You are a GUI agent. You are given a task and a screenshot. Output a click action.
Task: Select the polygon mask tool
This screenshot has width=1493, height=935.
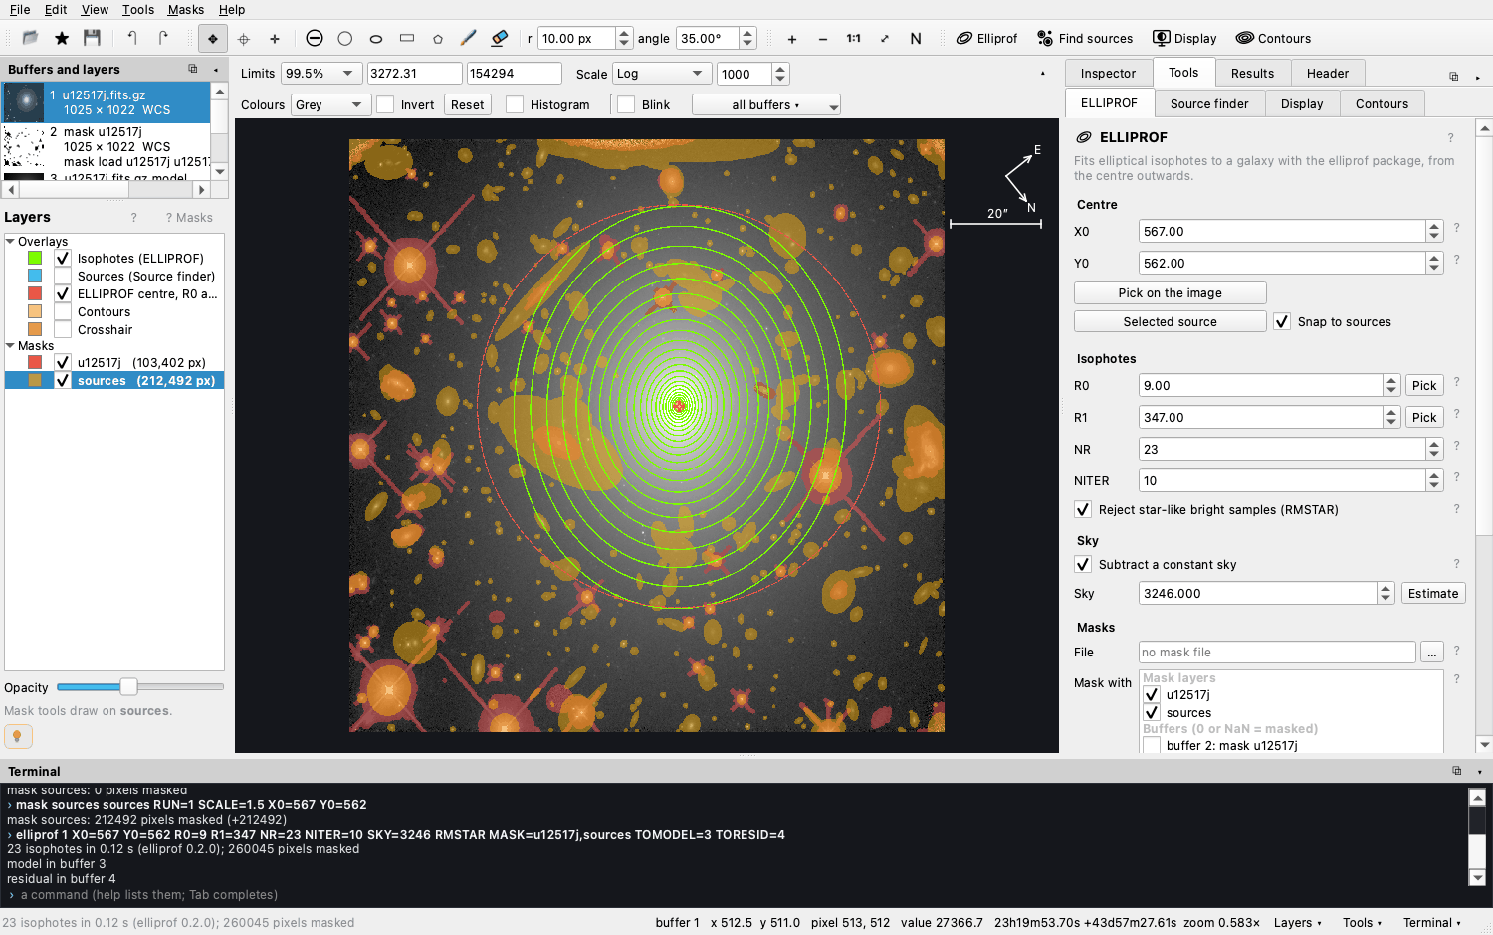(438, 39)
